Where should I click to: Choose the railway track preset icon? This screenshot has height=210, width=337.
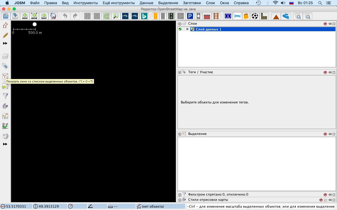(x=216, y=16)
